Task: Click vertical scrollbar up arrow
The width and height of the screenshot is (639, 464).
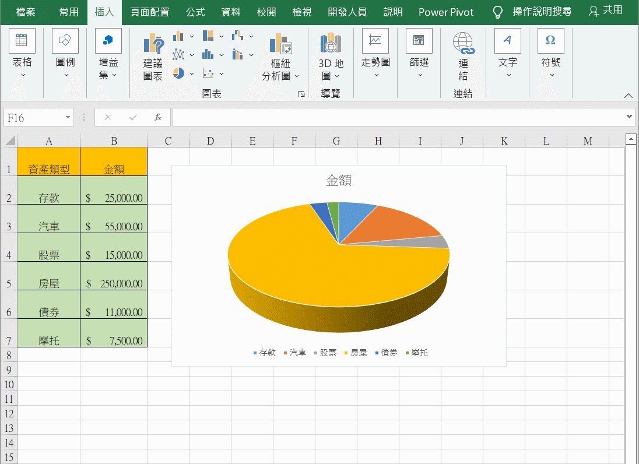Action: coord(631,139)
